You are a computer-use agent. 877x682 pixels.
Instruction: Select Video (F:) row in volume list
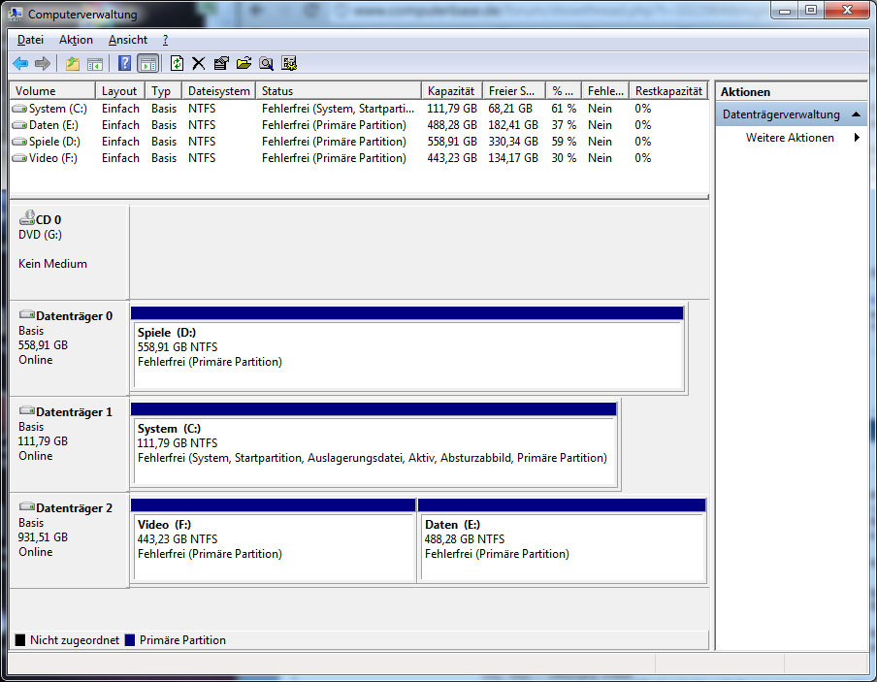pyautogui.click(x=359, y=158)
